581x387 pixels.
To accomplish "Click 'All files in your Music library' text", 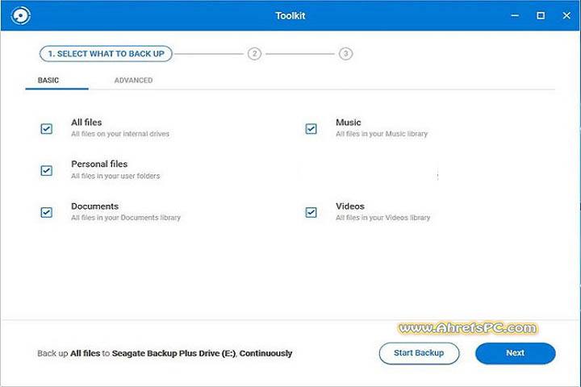I will click(x=382, y=134).
